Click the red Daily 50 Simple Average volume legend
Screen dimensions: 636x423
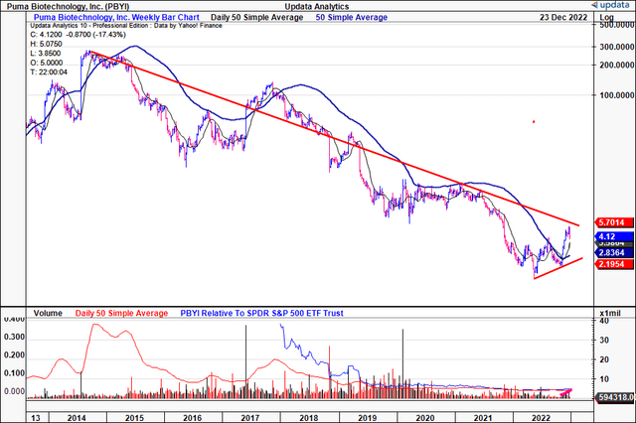pos(121,313)
